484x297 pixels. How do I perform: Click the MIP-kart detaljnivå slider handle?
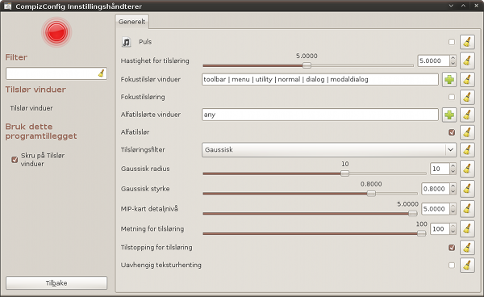[x=413, y=213]
